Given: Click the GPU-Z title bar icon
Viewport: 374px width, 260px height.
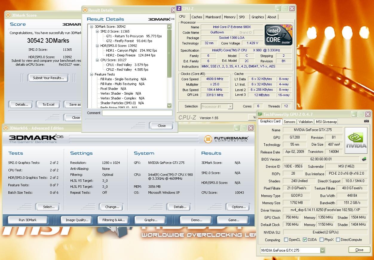Looking at the screenshot, I should tap(260, 114).
